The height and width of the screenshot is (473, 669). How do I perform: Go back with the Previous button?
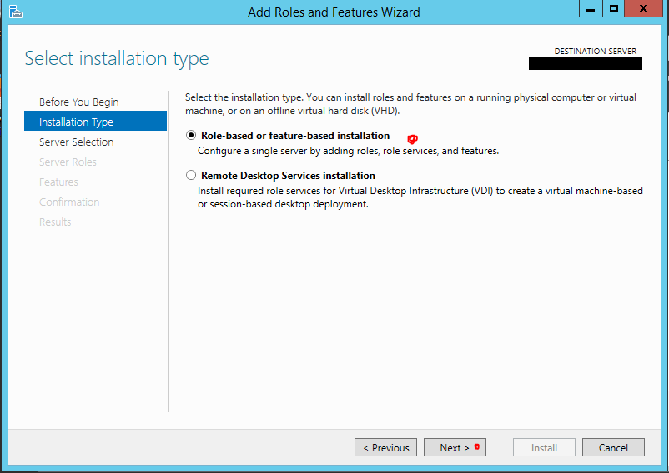pyautogui.click(x=385, y=447)
